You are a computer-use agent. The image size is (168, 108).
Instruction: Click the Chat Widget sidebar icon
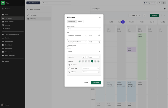tap(3, 45)
